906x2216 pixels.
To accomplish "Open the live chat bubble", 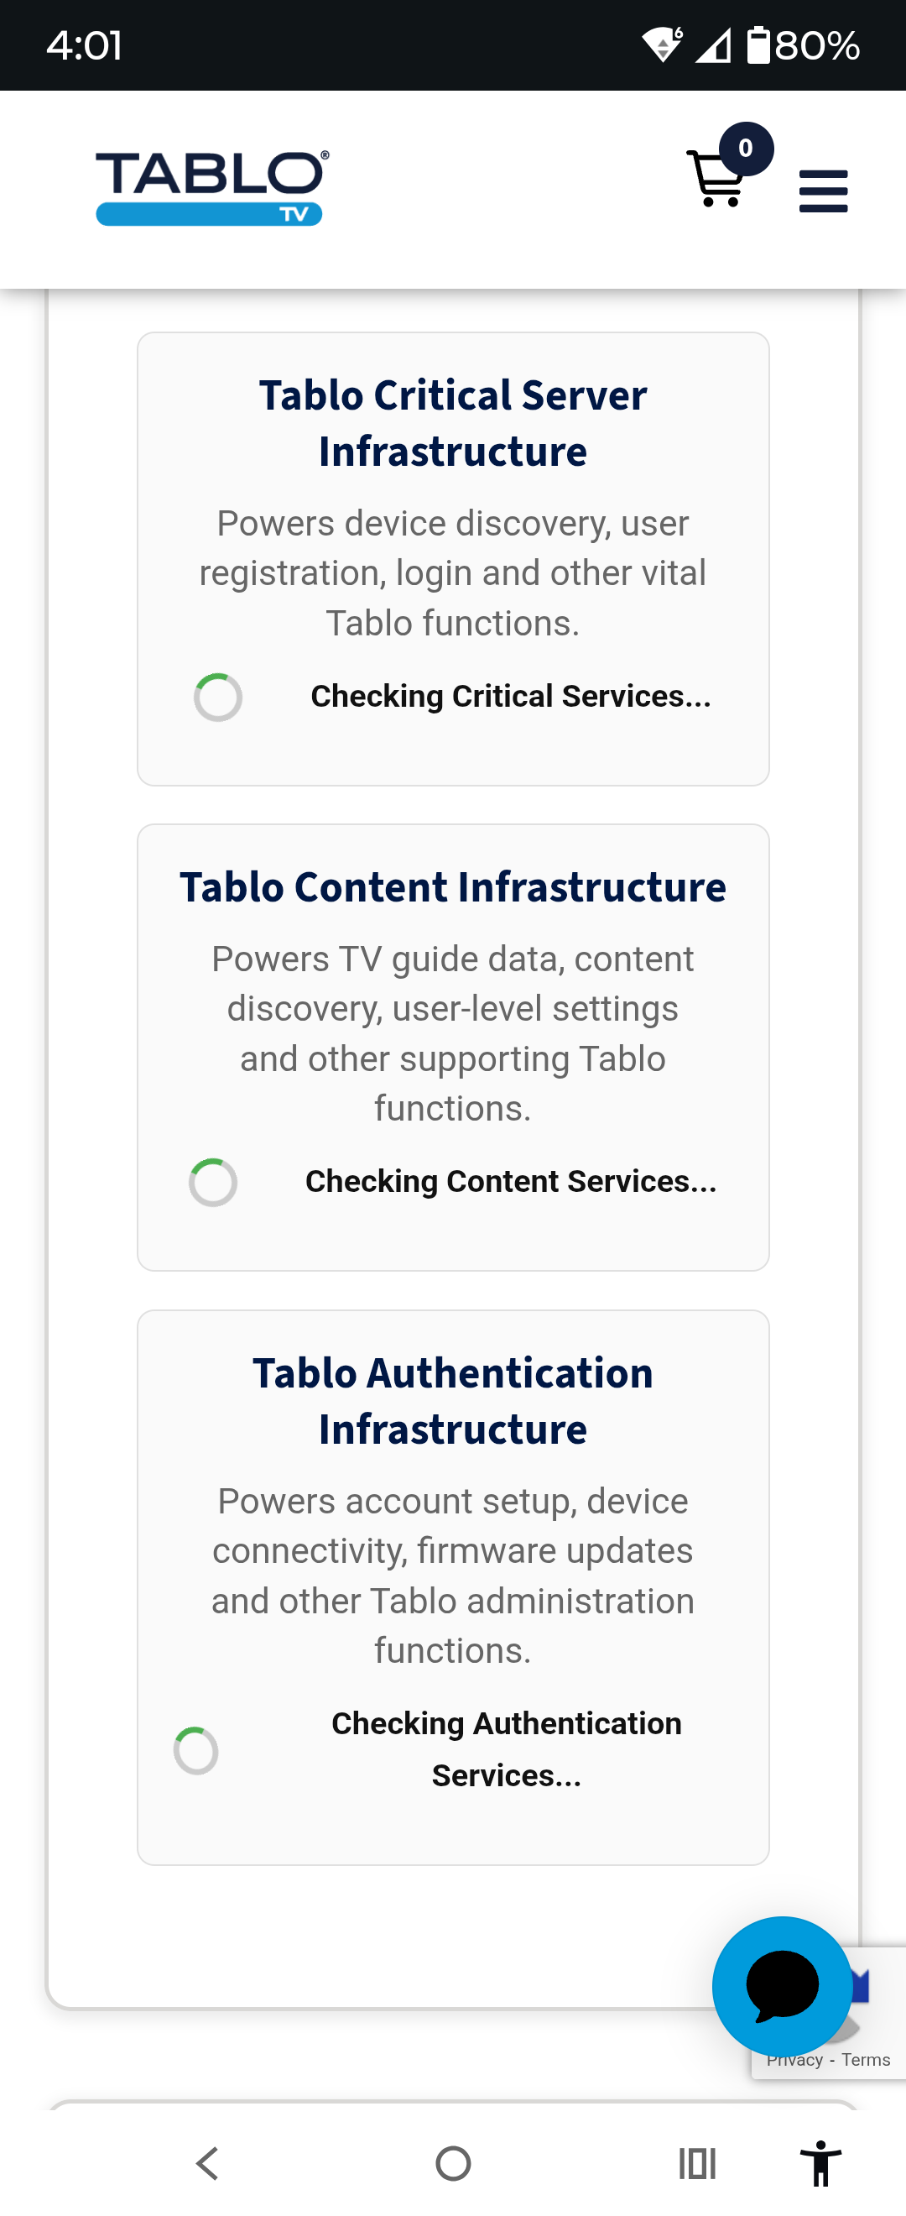I will pyautogui.click(x=781, y=1985).
